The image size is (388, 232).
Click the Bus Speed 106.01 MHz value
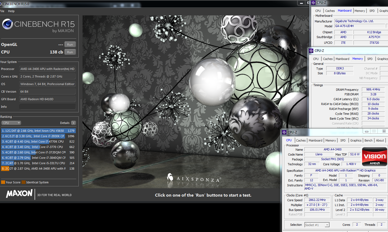[317, 210]
